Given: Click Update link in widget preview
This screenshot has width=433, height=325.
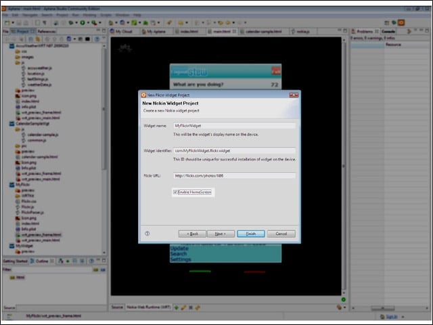Looking at the screenshot, I should tap(179, 248).
